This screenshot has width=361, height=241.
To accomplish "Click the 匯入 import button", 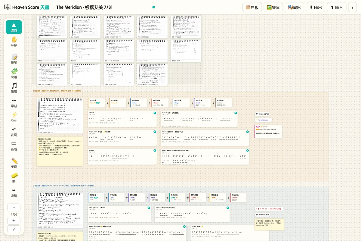I will tap(337, 7).
